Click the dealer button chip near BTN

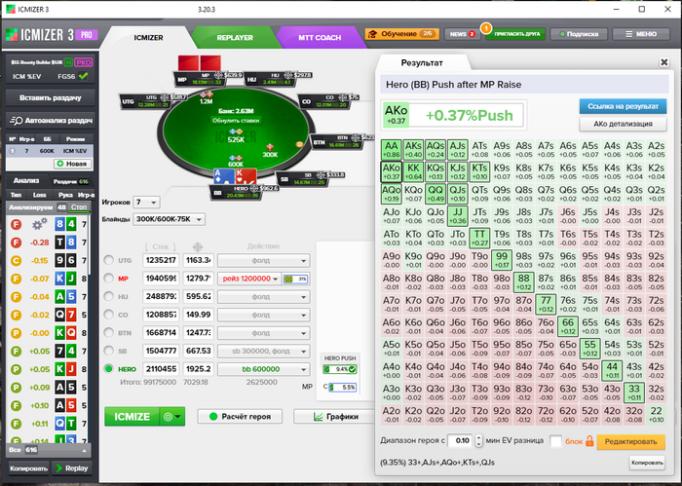click(x=299, y=144)
